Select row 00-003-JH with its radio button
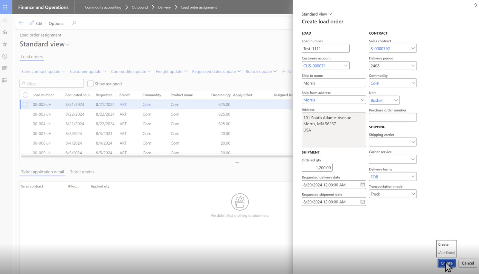 [25, 114]
